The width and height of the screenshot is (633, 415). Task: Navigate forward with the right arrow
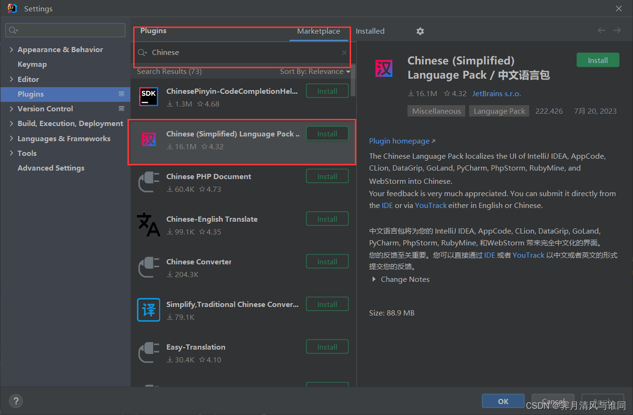tap(617, 30)
